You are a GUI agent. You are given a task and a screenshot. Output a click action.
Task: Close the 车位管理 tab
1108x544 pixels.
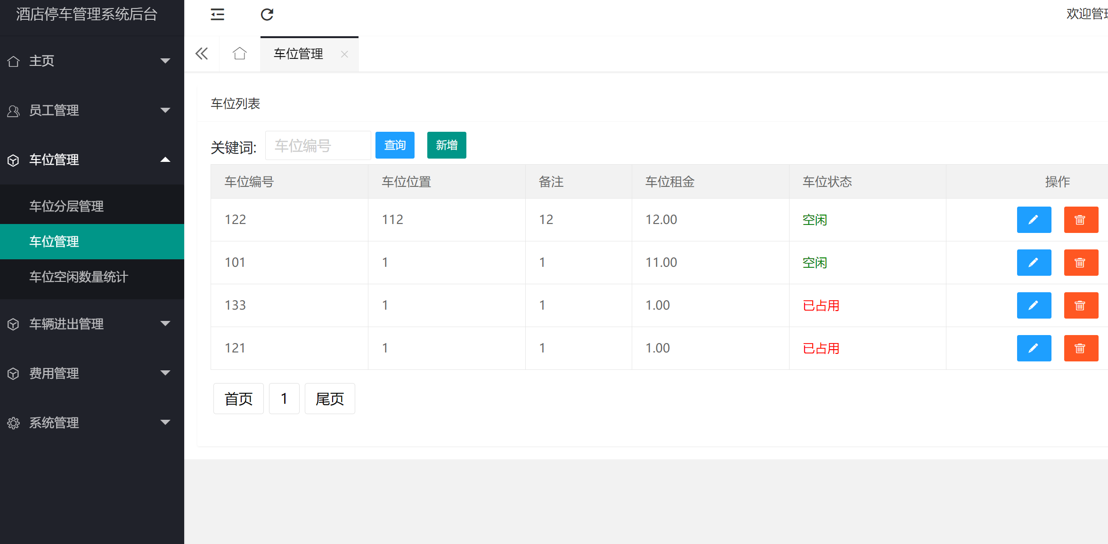point(344,54)
